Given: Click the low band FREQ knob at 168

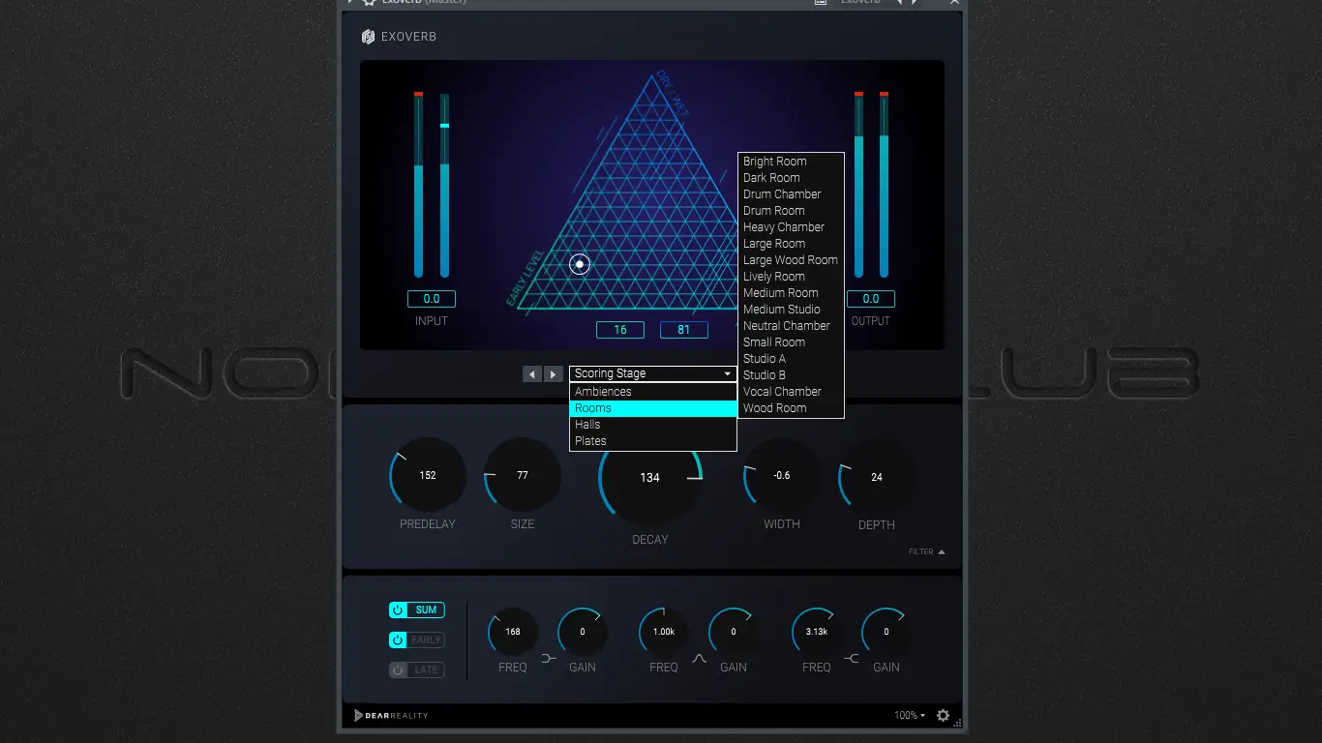Looking at the screenshot, I should pyautogui.click(x=513, y=632).
